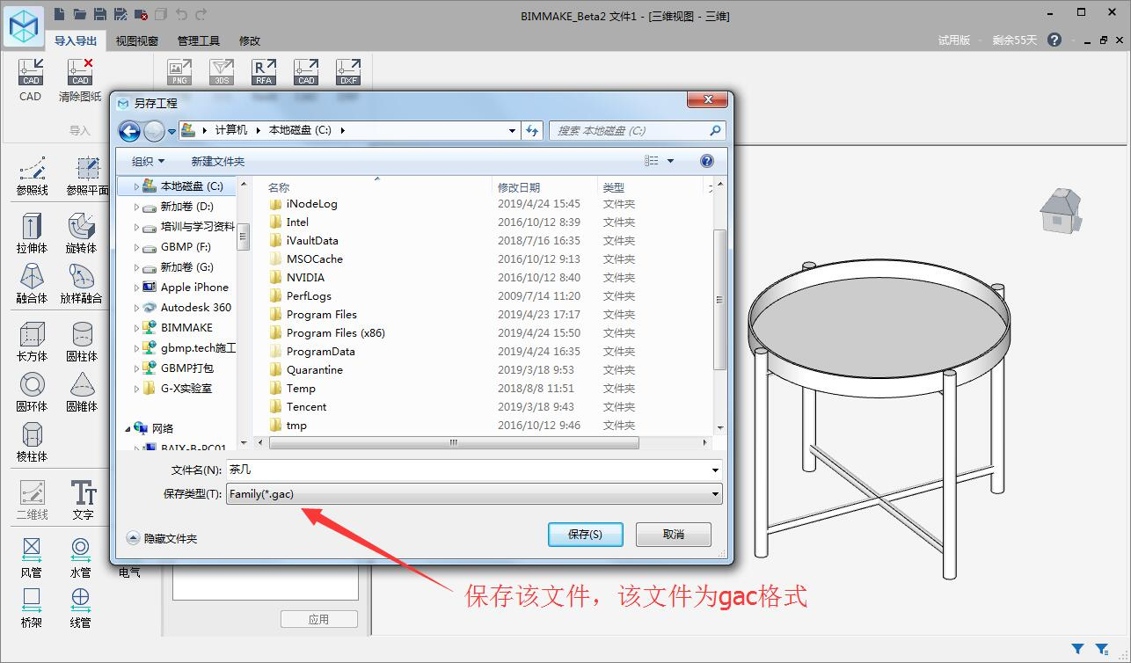Click the save disk icon in title bar
The width and height of the screenshot is (1131, 663).
99,14
